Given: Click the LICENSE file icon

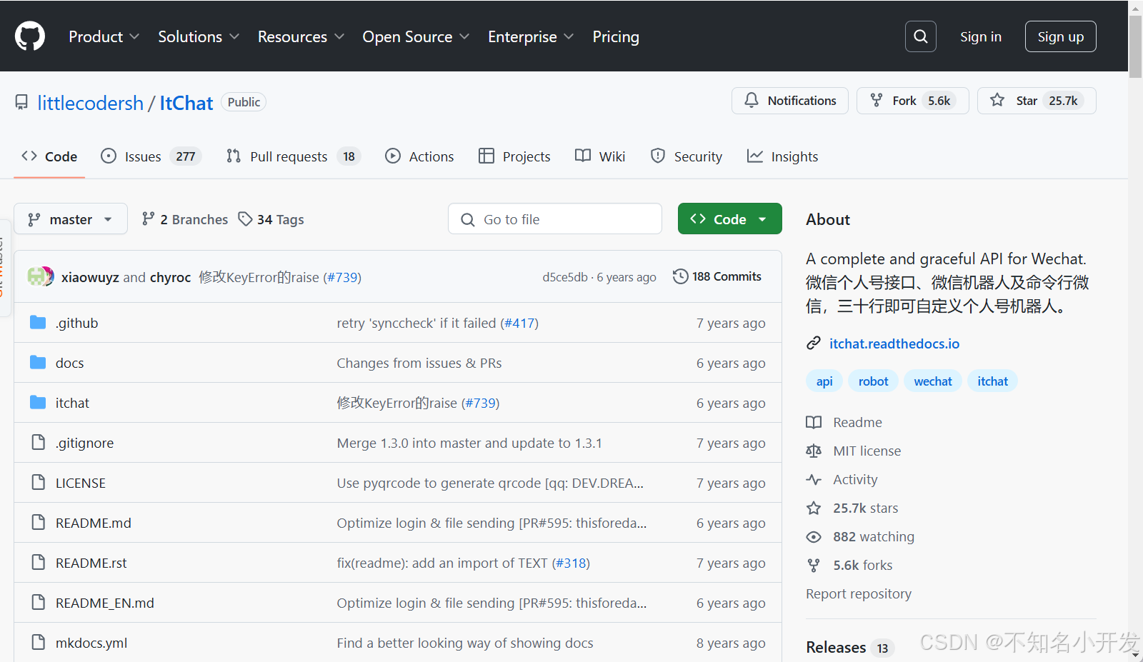Looking at the screenshot, I should coord(38,483).
